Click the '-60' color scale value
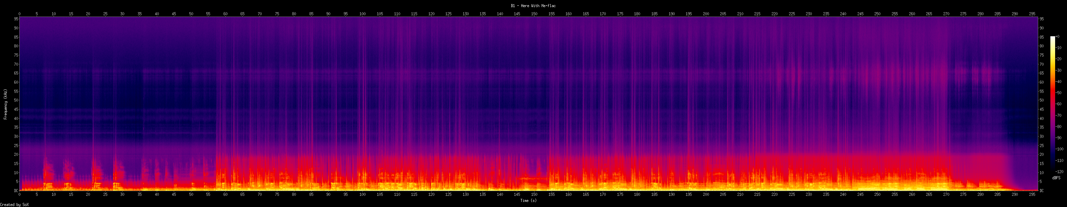 tap(1058, 104)
